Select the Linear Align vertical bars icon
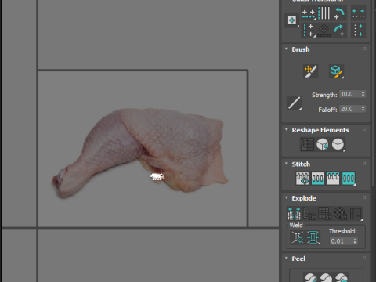 324,13
